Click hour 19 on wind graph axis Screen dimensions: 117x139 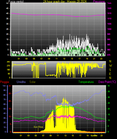[87, 59]
